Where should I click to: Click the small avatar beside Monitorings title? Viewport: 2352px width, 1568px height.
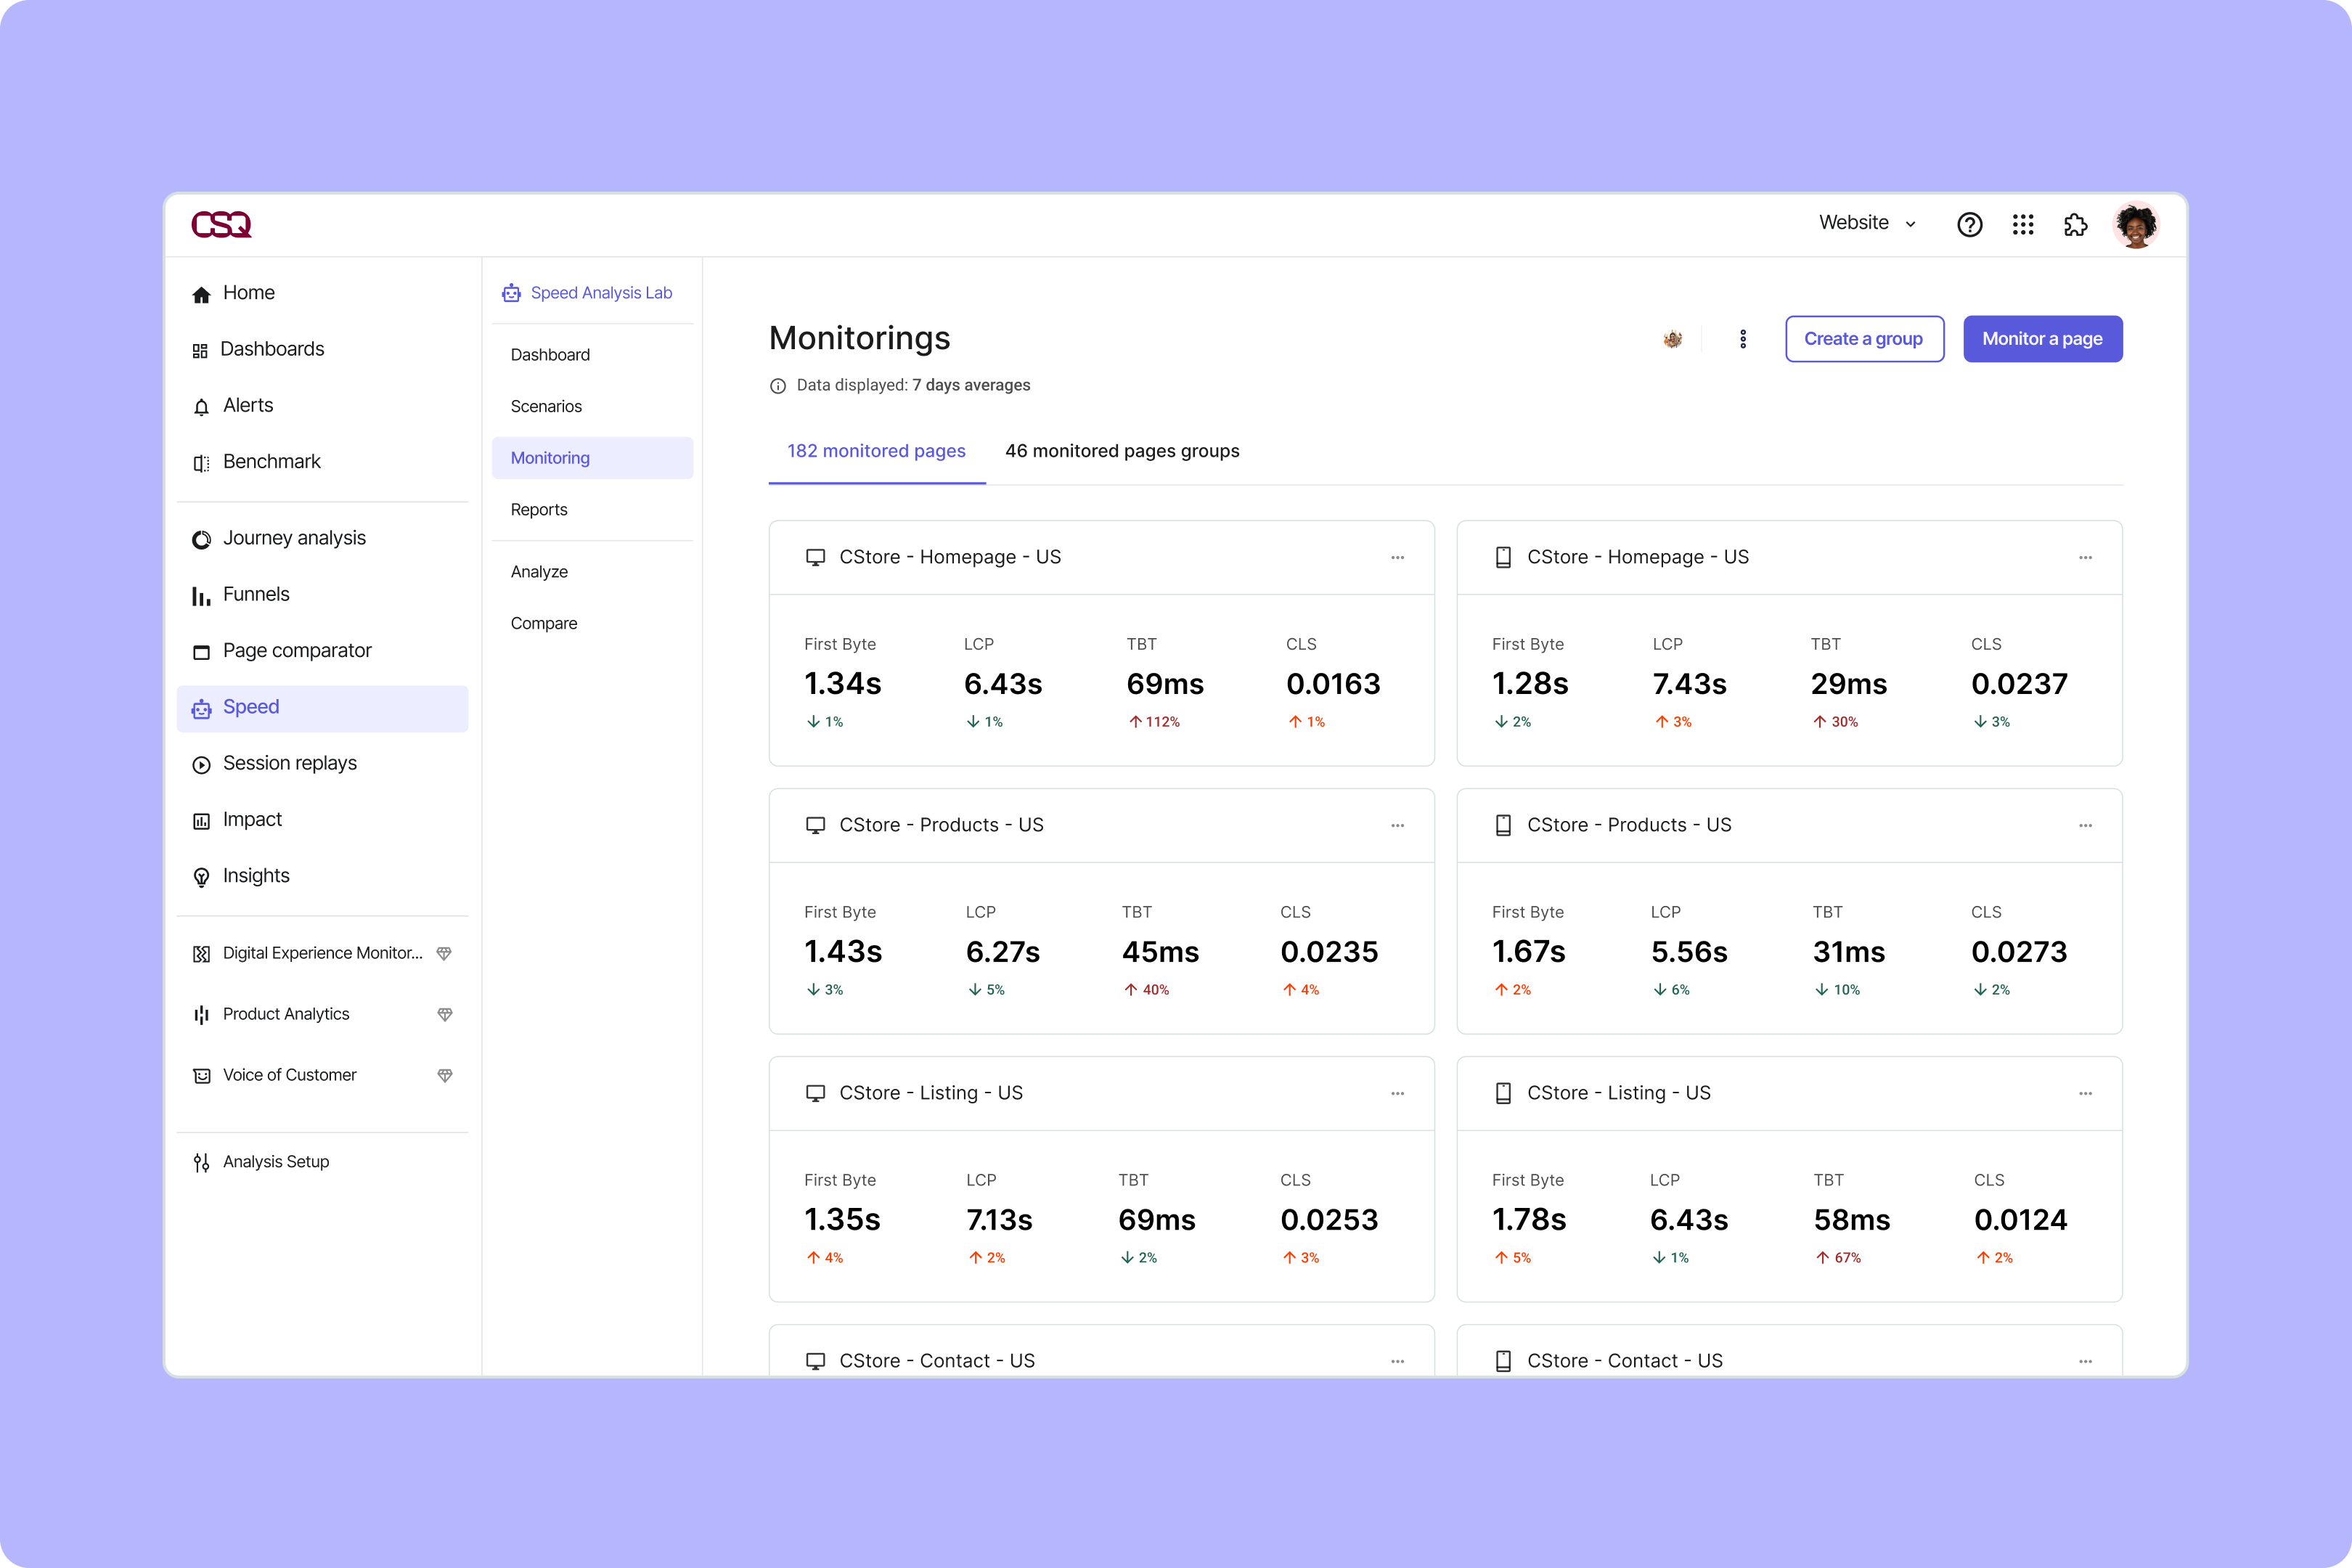tap(1672, 339)
